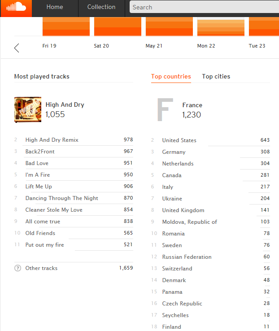Select United States in countries list
This screenshot has width=279, height=331.
coord(179,140)
